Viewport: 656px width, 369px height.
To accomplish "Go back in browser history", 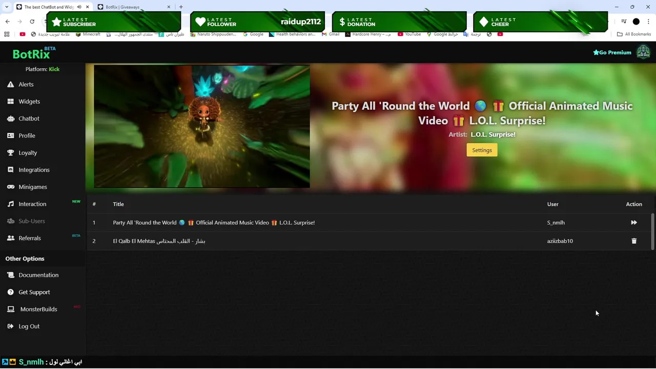I will (x=7, y=22).
